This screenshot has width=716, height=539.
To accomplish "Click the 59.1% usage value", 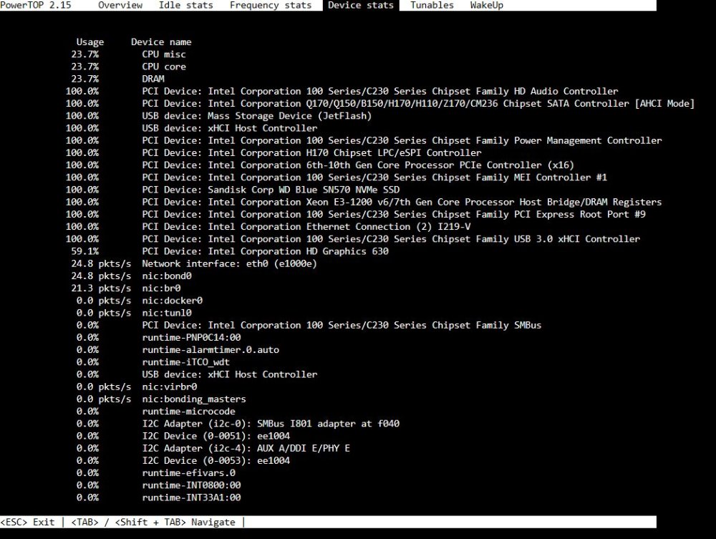I will click(85, 251).
